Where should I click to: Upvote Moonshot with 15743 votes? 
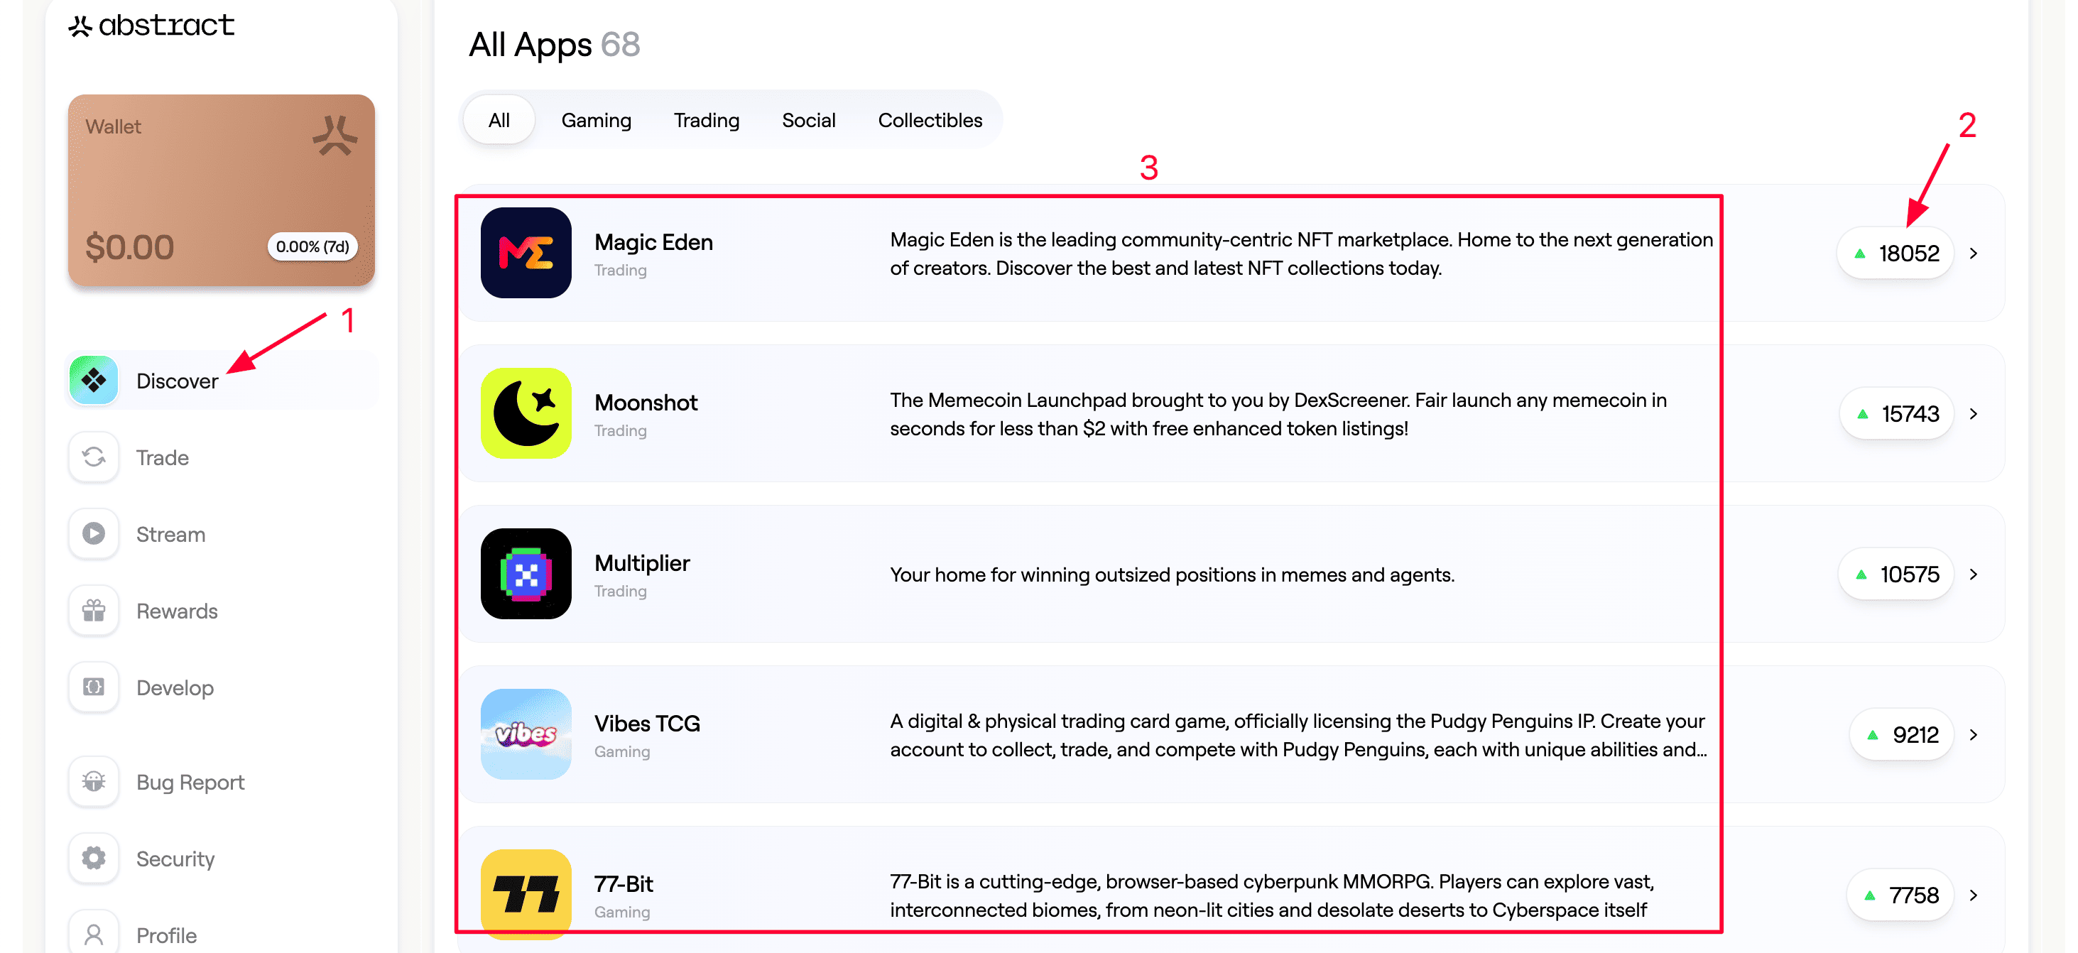click(x=1896, y=414)
